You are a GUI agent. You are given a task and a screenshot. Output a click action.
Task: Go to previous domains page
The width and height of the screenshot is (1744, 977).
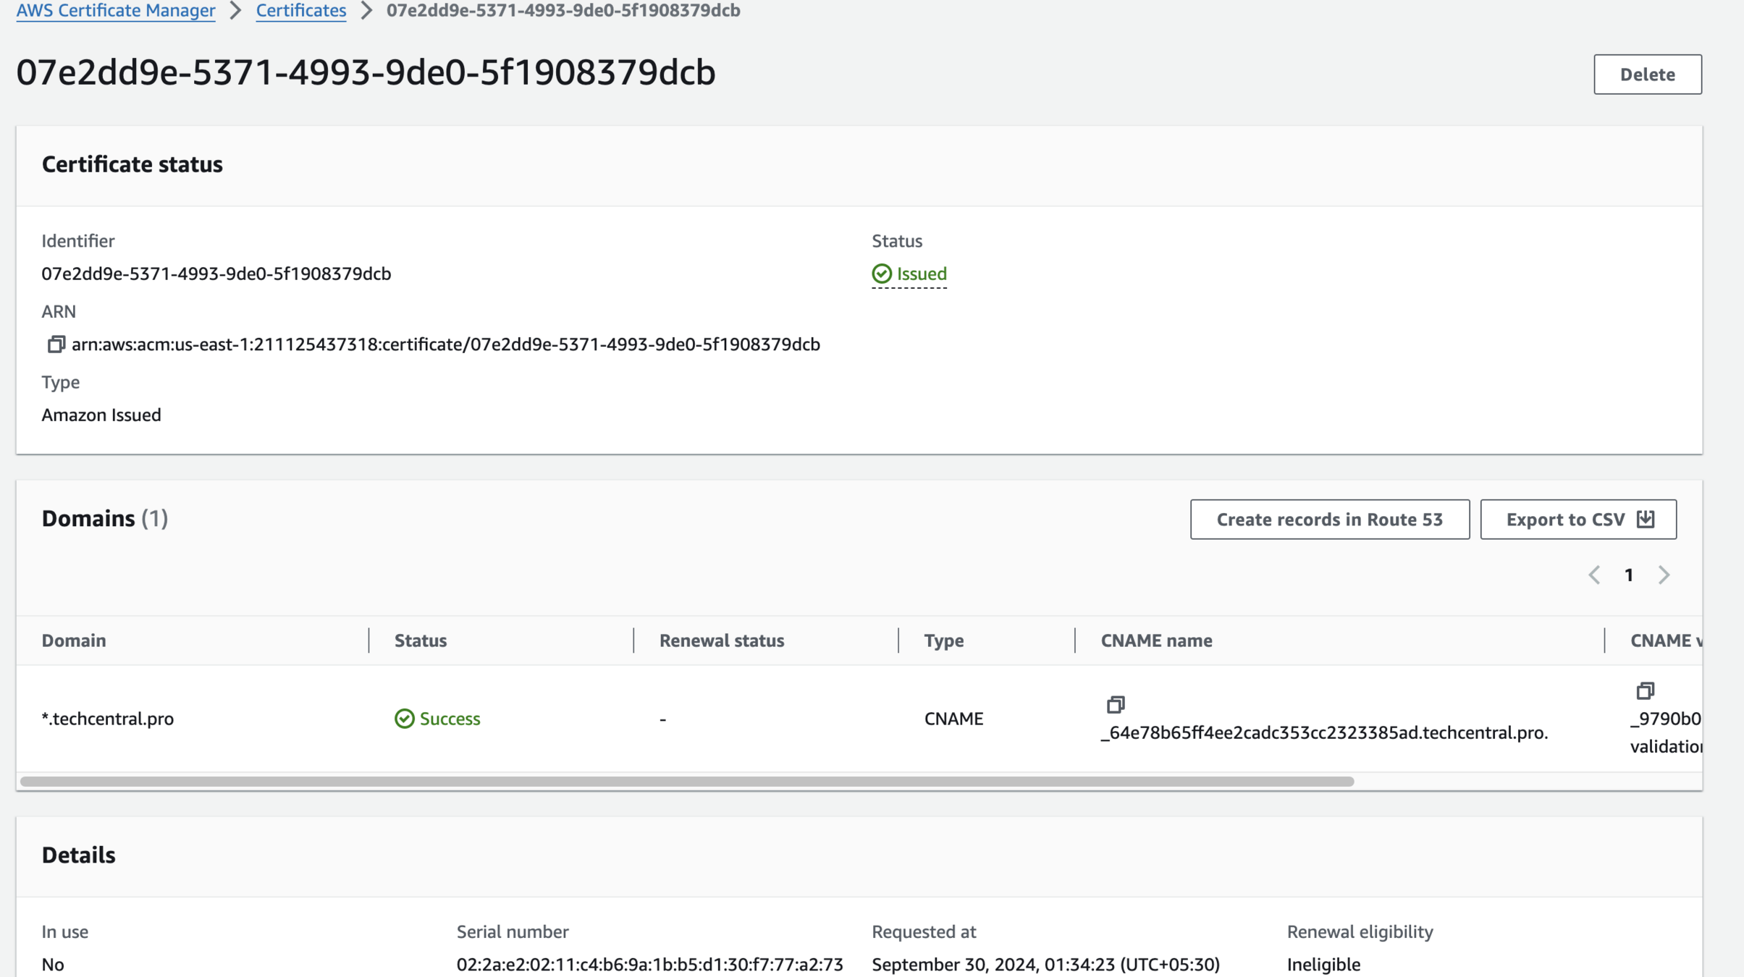(1595, 575)
